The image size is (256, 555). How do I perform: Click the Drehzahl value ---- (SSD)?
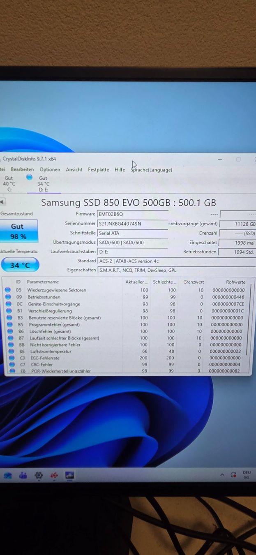[x=237, y=233]
